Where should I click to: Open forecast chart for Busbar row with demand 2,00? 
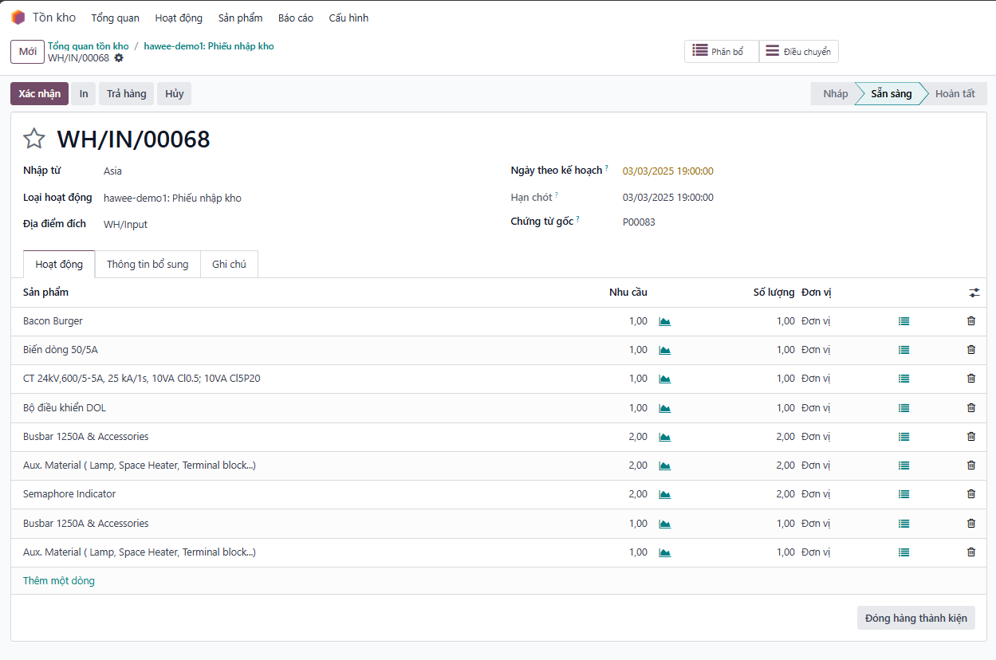coord(664,437)
